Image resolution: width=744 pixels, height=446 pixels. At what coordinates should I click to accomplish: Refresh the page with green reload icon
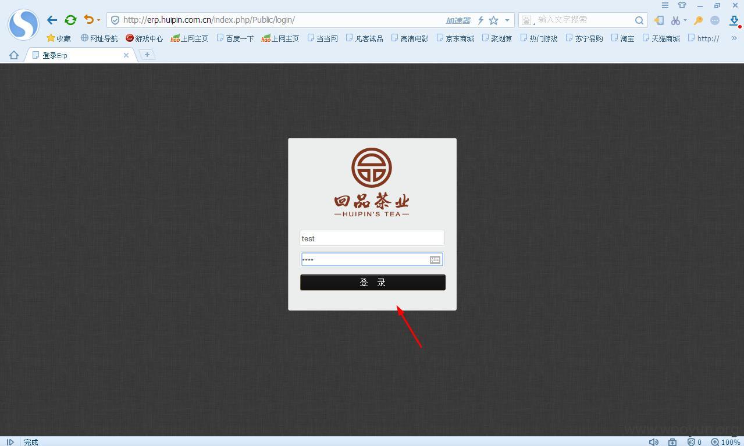(x=70, y=20)
